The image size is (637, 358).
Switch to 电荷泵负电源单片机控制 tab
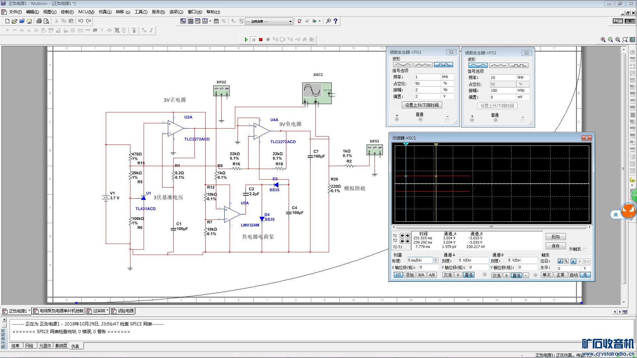point(58,311)
